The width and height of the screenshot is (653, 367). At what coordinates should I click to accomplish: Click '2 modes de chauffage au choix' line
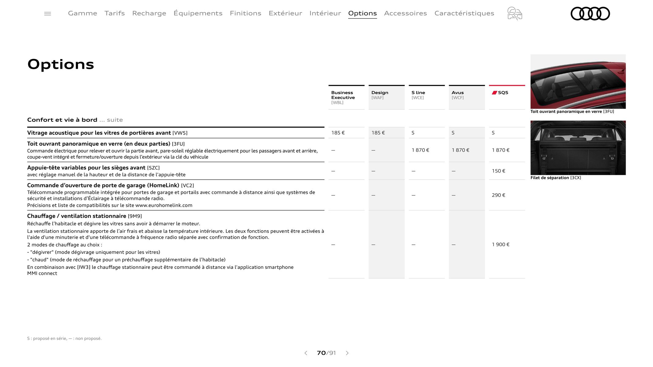coord(65,245)
